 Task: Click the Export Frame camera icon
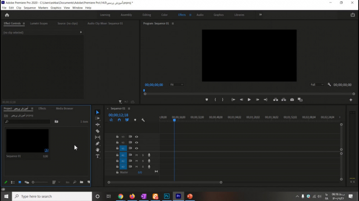tap(292, 100)
